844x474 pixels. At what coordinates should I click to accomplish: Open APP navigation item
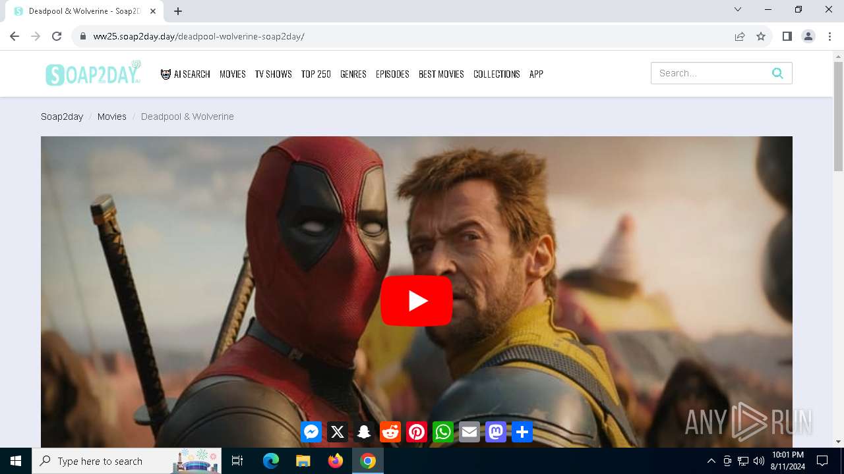click(536, 74)
